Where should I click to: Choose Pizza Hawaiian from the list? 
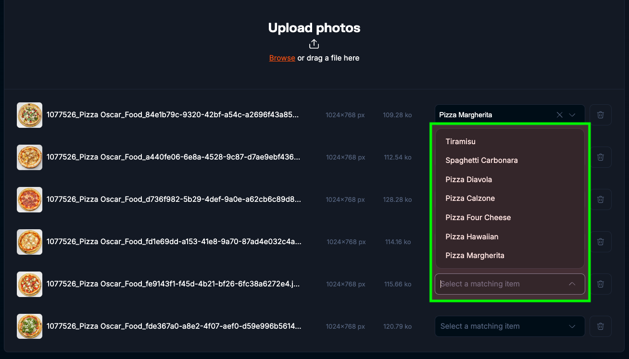tap(472, 236)
